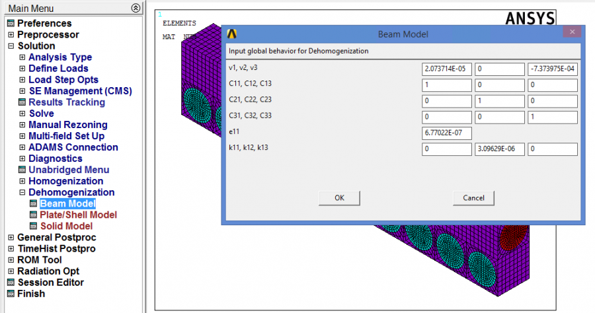The height and width of the screenshot is (313, 595).
Task: Click the k12 field with value 3.09629E-06
Action: (500, 149)
